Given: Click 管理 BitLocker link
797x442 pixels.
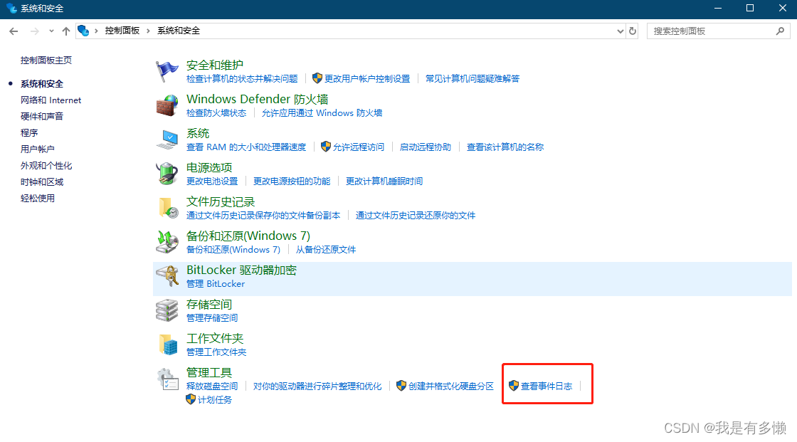Looking at the screenshot, I should pyautogui.click(x=216, y=284).
